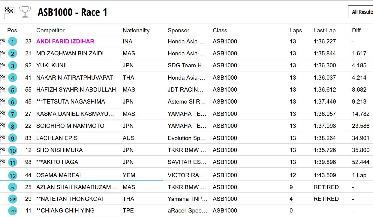Viewport: 373px width, 217px height.
Task: Click the DNF badge for Azlan Shah
Action: point(13,187)
